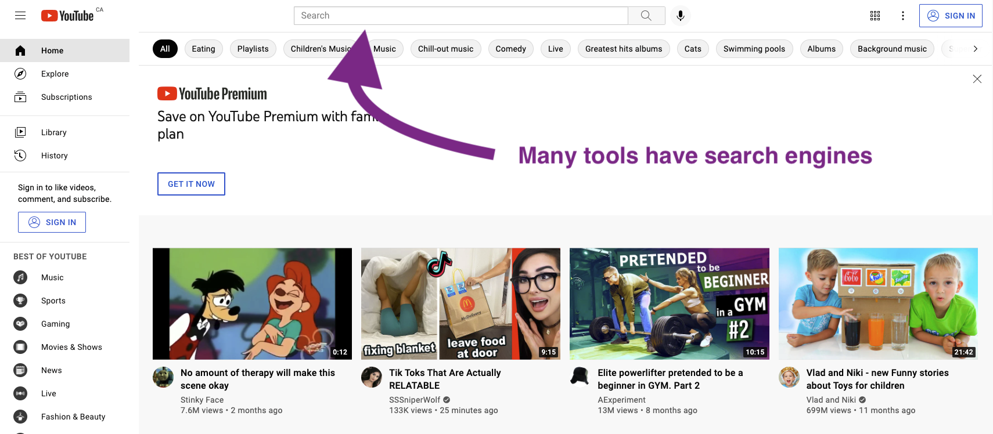Click the YouTube logo
This screenshot has height=434, width=993.
pyautogui.click(x=67, y=16)
